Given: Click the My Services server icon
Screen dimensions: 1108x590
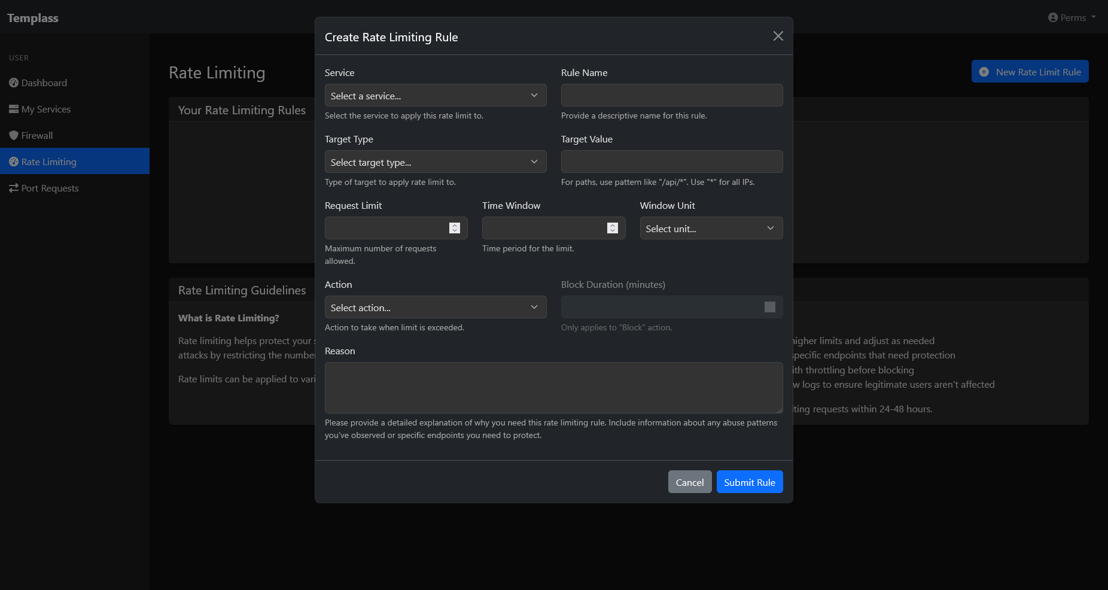Looking at the screenshot, I should (14, 109).
